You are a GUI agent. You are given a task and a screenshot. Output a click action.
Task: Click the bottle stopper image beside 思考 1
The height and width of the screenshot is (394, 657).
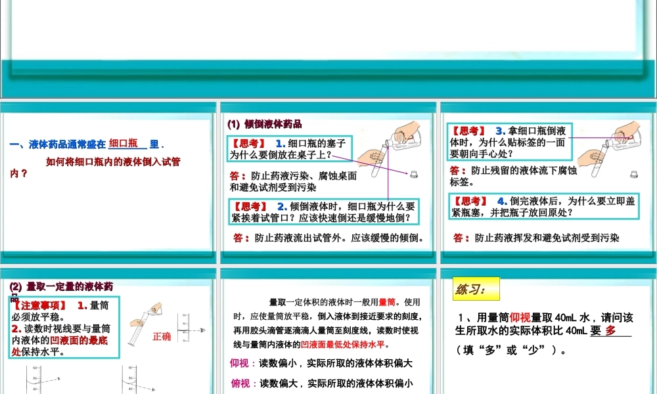pyautogui.click(x=413, y=174)
